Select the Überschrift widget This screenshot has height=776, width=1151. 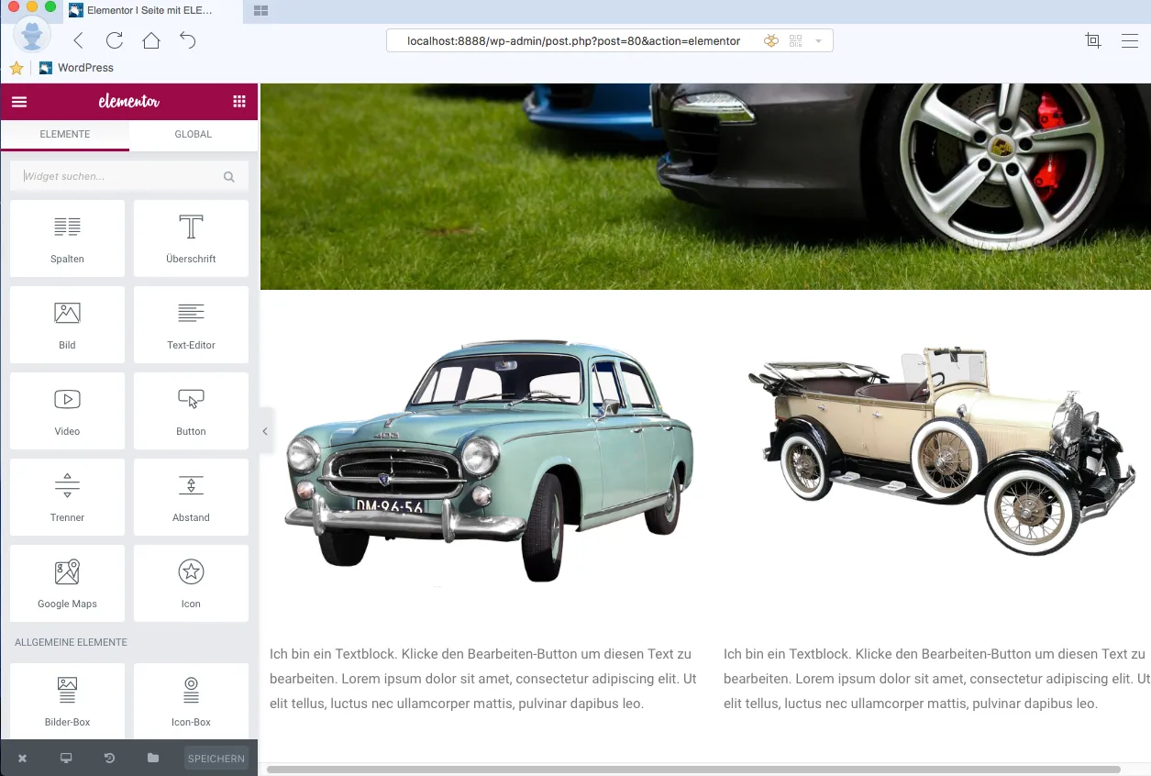click(191, 238)
